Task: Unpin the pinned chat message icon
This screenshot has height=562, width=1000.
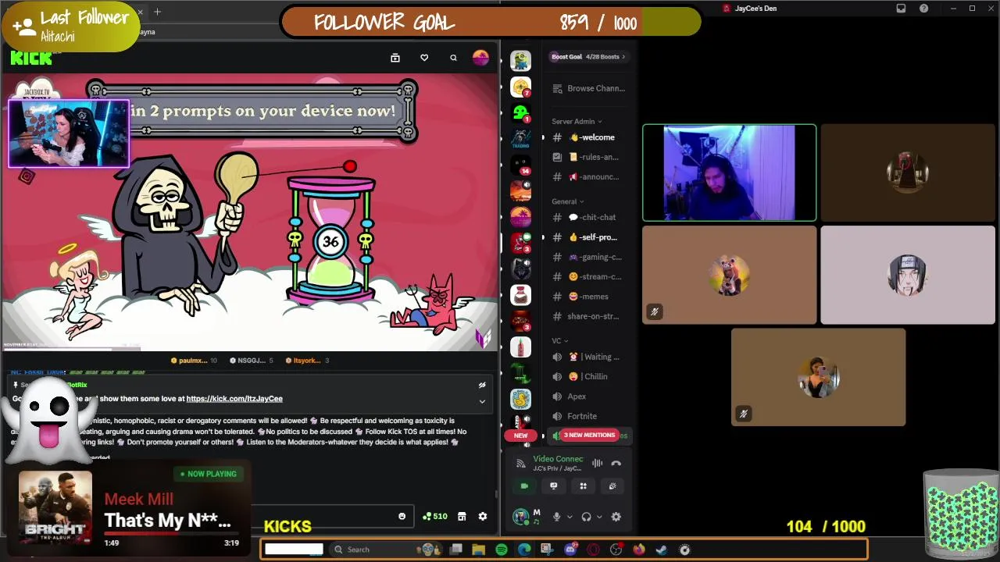Action: (x=482, y=385)
